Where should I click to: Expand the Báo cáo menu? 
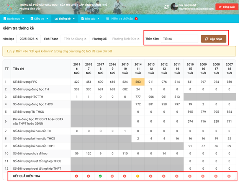(x=92, y=18)
